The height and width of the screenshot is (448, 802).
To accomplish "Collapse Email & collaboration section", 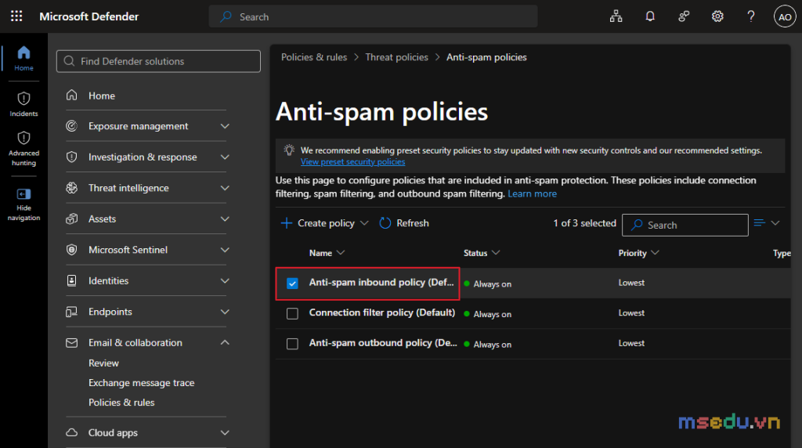I will click(x=225, y=342).
